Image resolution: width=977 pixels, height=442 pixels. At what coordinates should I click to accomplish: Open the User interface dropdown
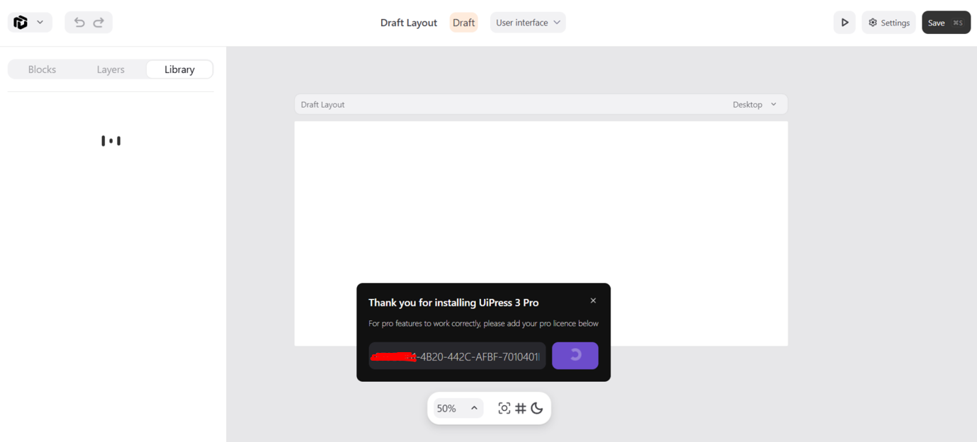(x=528, y=23)
